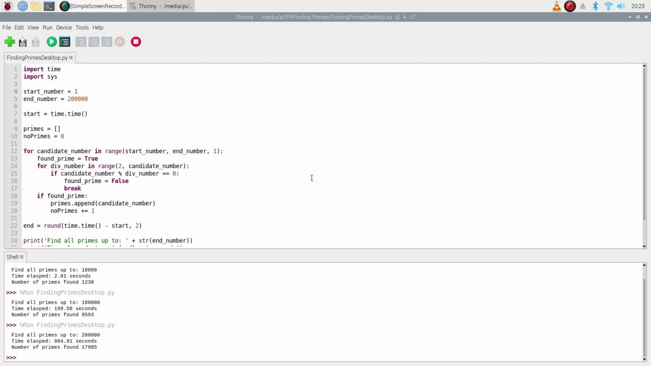651x366 pixels.
Task: Close the Shell panel tab
Action: (22, 257)
